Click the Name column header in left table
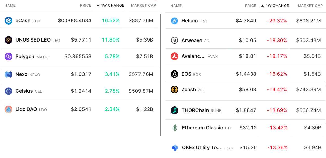This screenshot has height=158, width=326. pos(10,5)
